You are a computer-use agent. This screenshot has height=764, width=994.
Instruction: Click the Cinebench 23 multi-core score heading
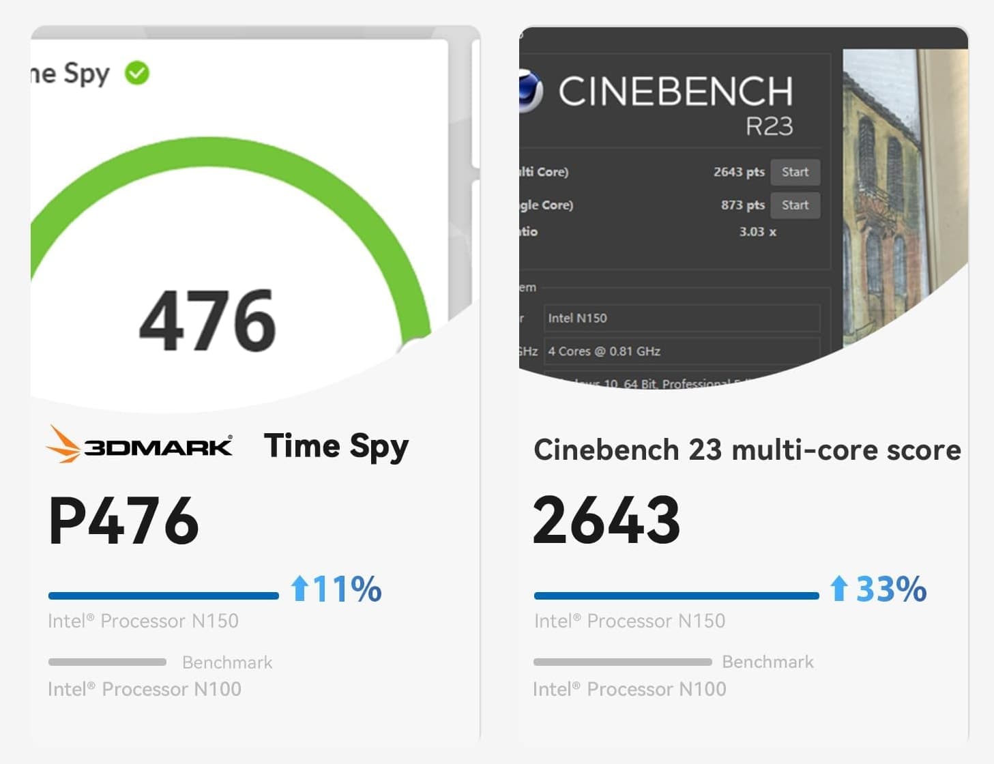coord(747,450)
